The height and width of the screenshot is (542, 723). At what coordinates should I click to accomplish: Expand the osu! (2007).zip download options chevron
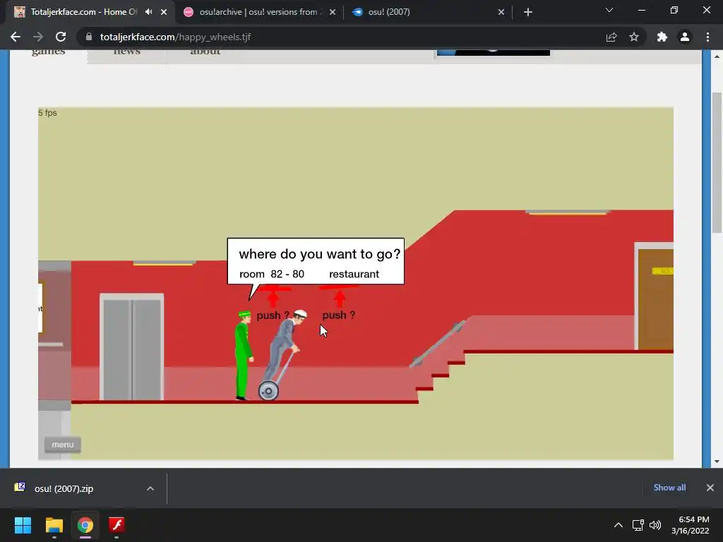point(150,488)
